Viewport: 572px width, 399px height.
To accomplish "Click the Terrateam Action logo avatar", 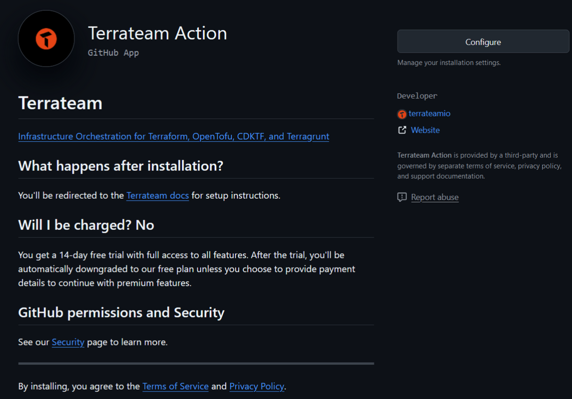I will (x=46, y=38).
